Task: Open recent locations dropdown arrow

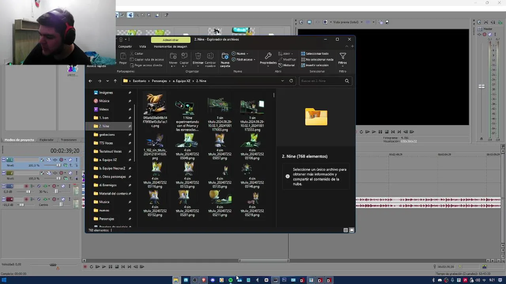Action: [108, 81]
